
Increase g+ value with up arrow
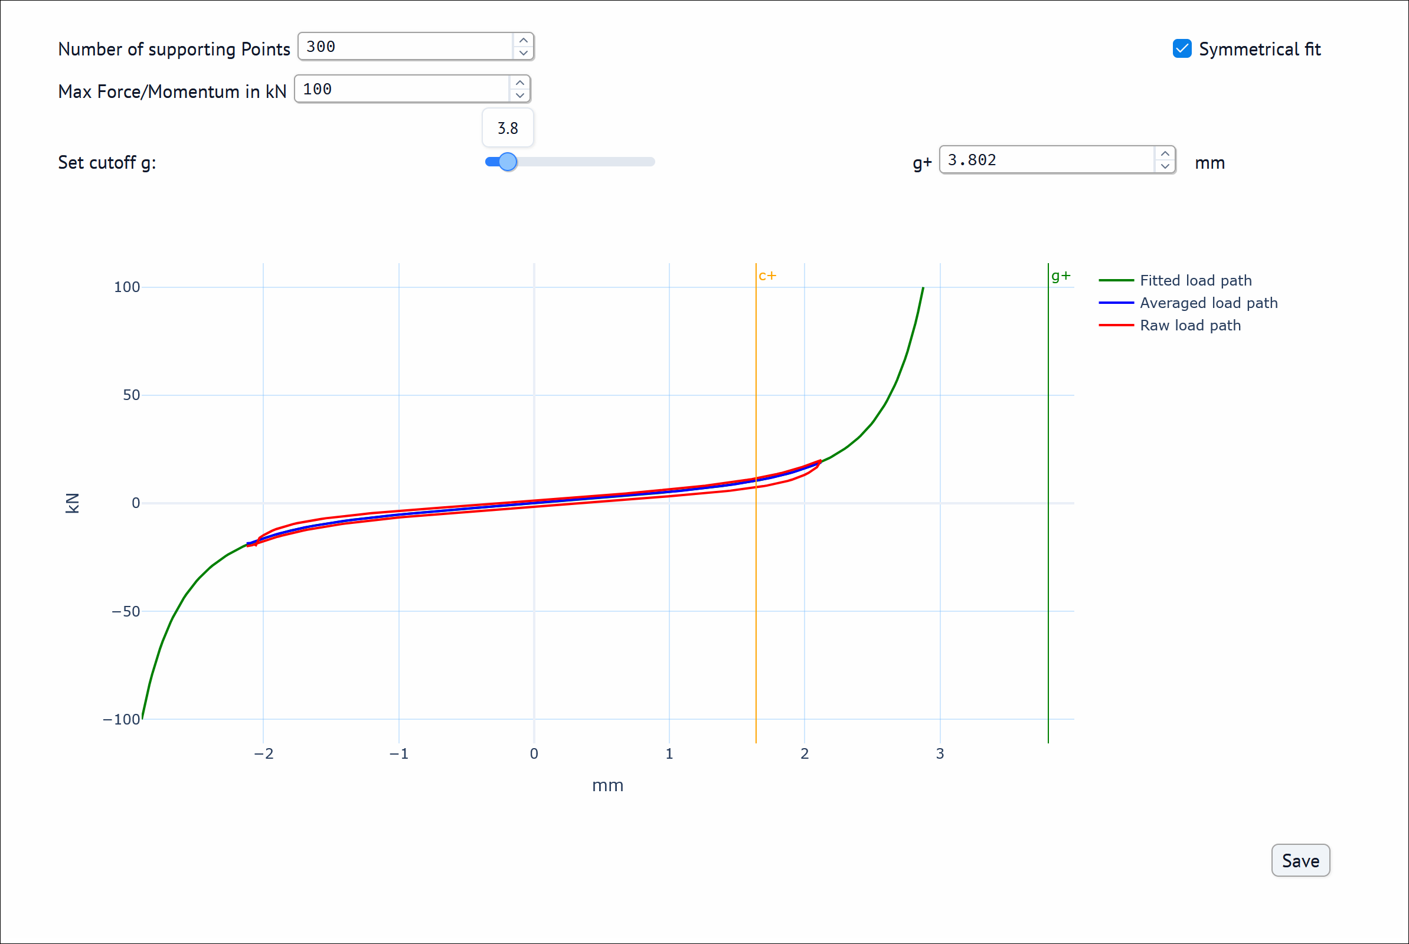[x=1165, y=153]
